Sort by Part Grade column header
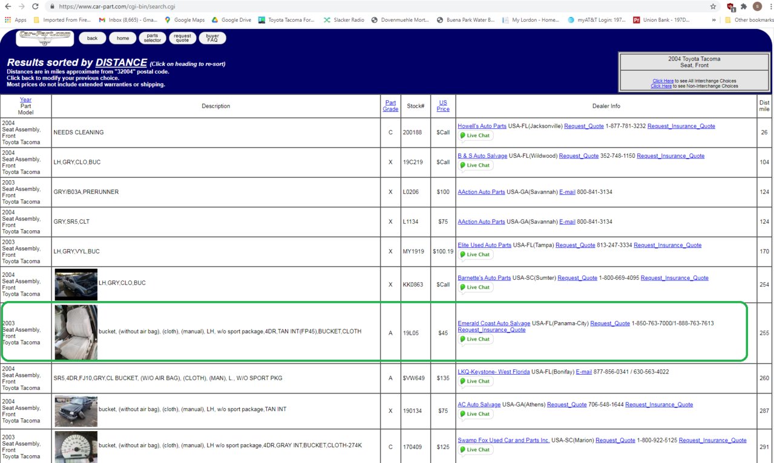This screenshot has height=463, width=774. (x=390, y=106)
